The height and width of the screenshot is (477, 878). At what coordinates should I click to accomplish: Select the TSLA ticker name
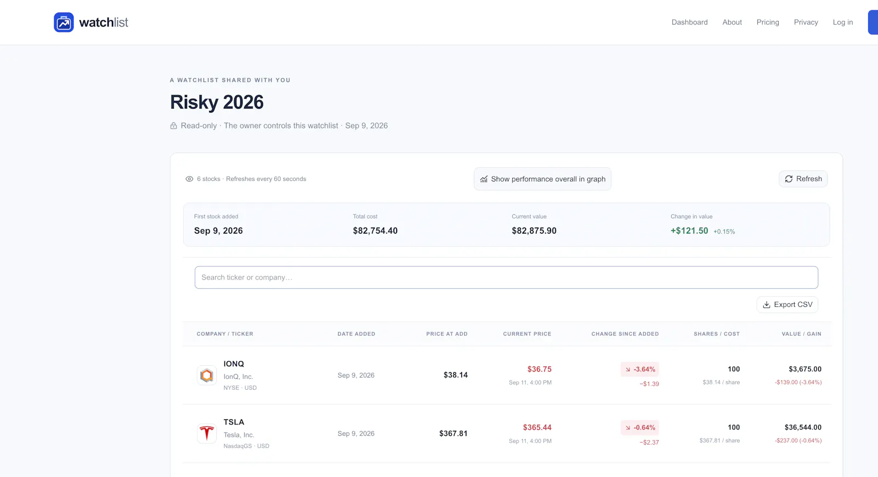pos(234,422)
